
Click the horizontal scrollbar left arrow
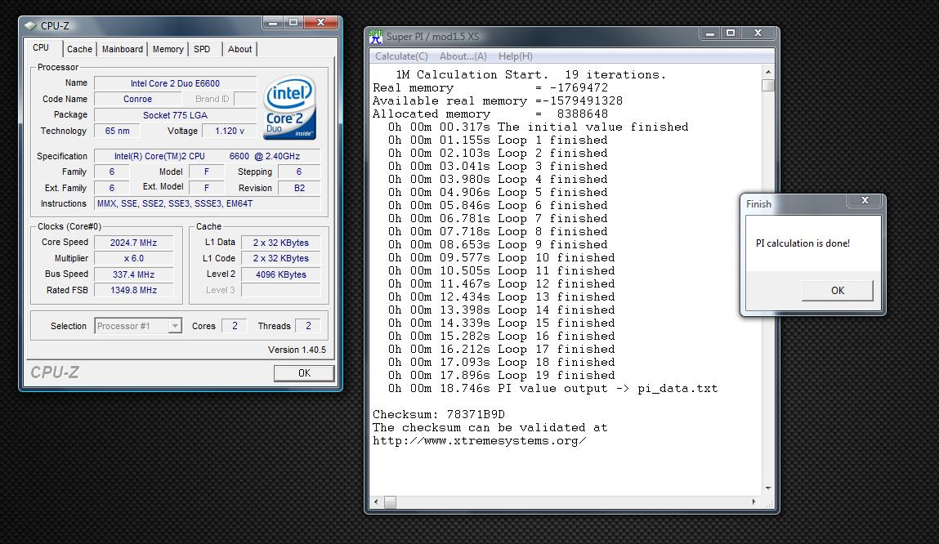(x=376, y=502)
